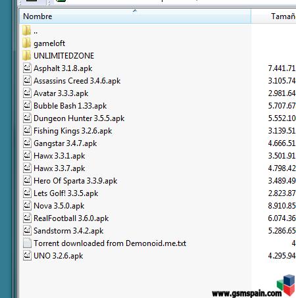Click the size value 3.139.51 for Fishing Kings

point(282,131)
